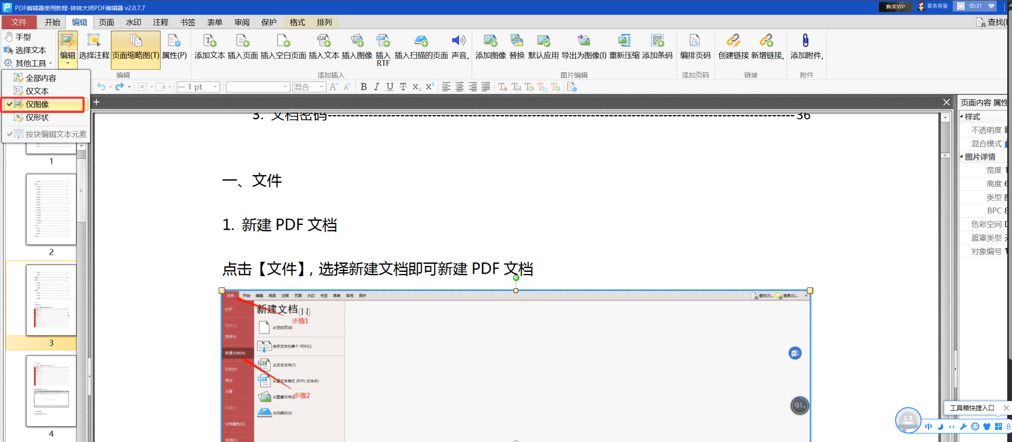Switch to the 页面 ribbon tab
Image resolution: width=1012 pixels, height=442 pixels.
coord(106,22)
